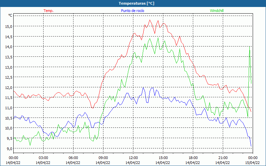This screenshot has width=266, height=166.
Task: Click the 14,0 y-axis value
Action: tap(9, 47)
